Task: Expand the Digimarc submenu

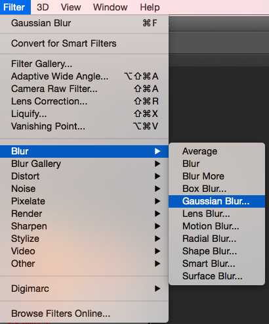Action: pos(84,289)
